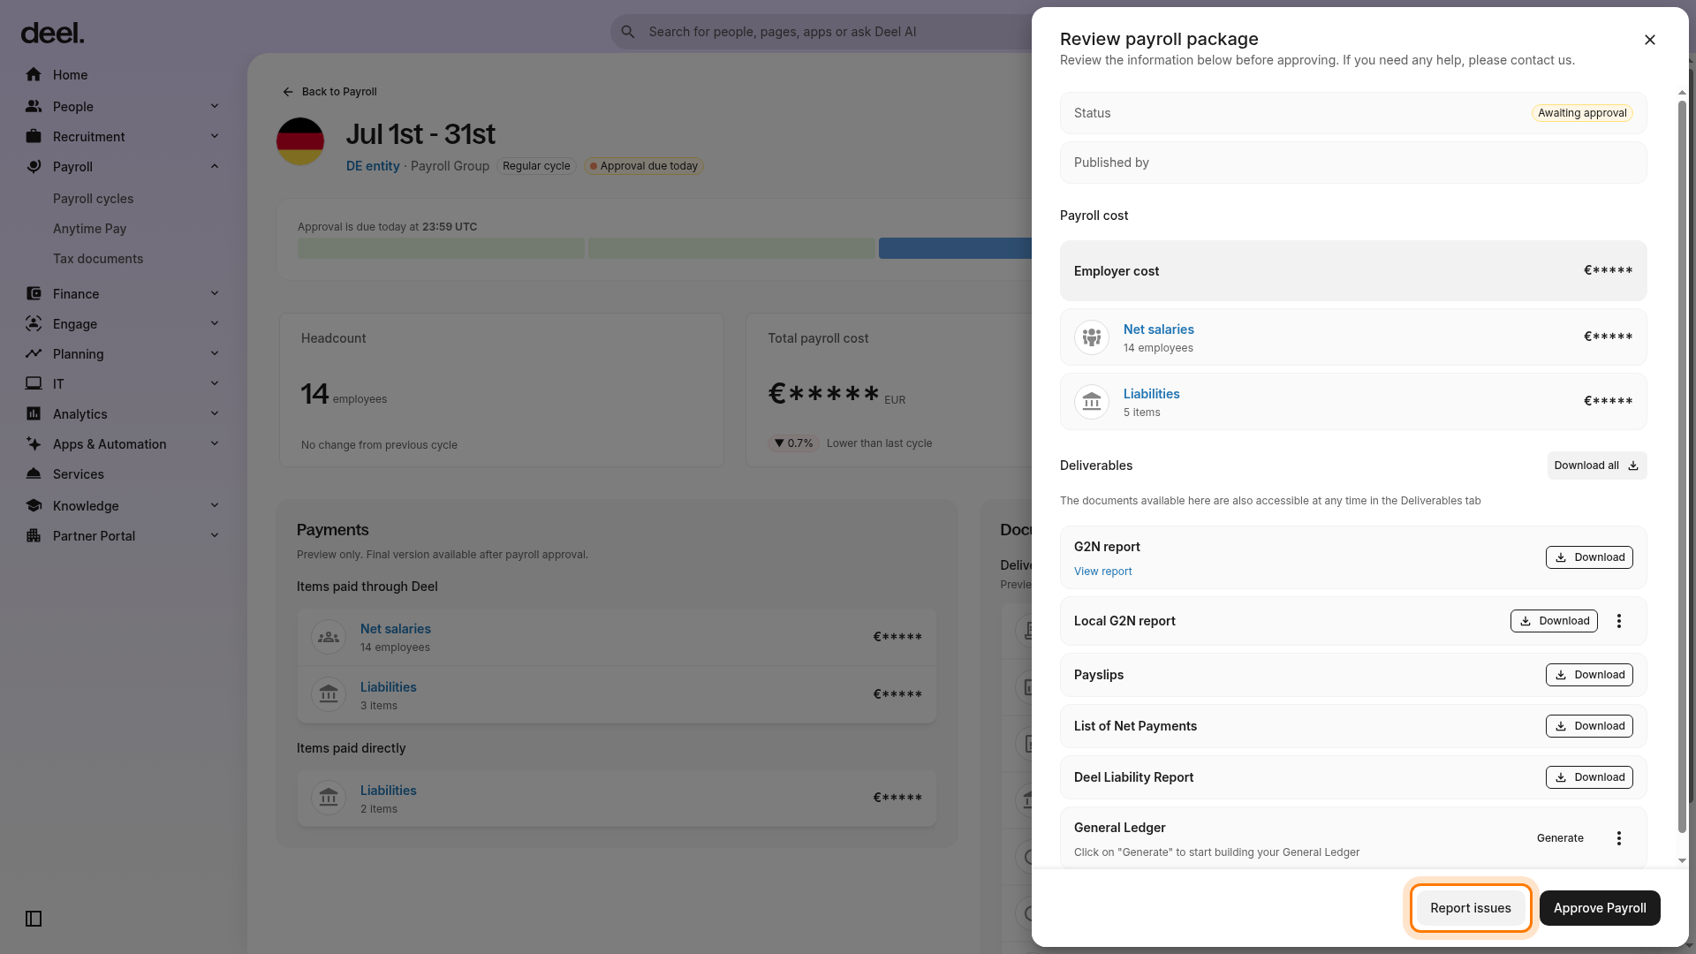The width and height of the screenshot is (1696, 954).
Task: Click the People icon in sidebar
Action: click(34, 107)
